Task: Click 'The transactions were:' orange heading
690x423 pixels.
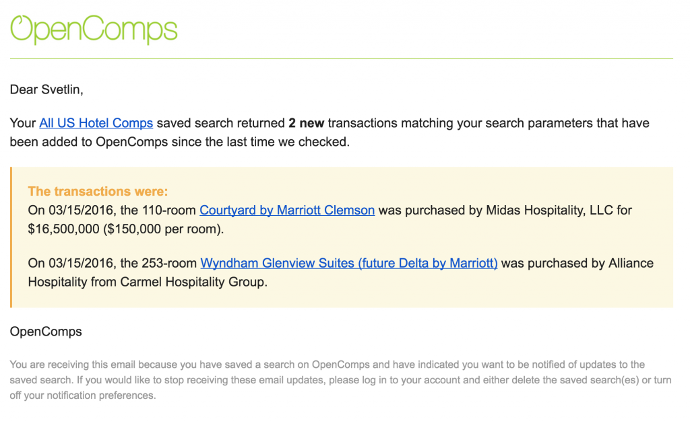Action: 98,192
